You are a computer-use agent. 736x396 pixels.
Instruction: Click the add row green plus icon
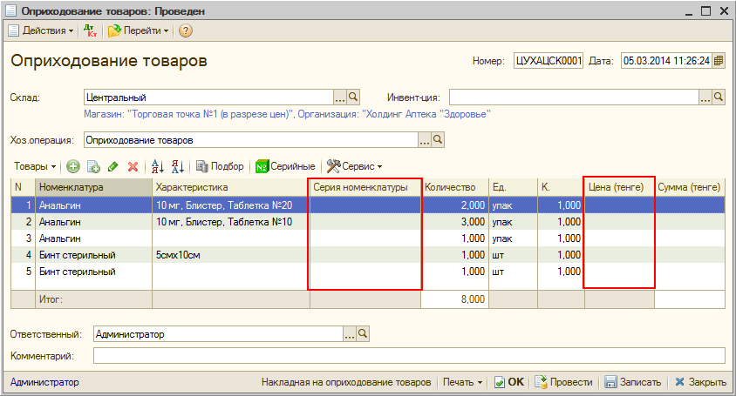point(73,166)
